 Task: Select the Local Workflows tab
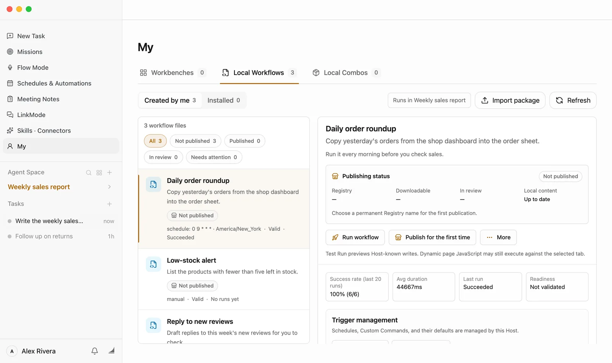tap(259, 73)
